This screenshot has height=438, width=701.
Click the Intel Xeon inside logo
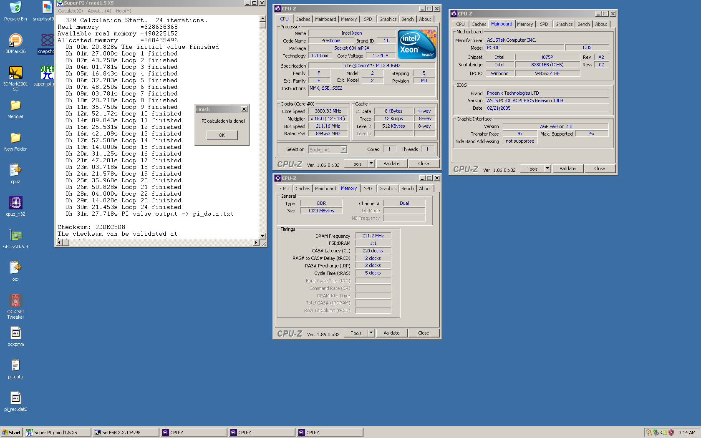(x=417, y=44)
